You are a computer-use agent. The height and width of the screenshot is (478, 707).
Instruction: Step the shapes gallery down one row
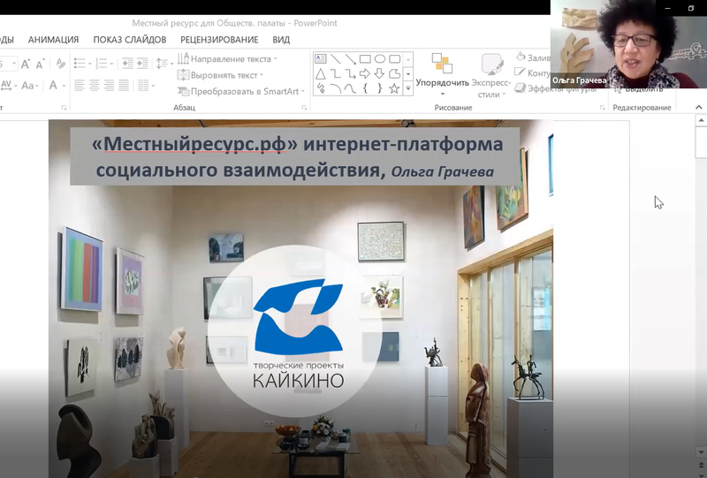point(408,74)
